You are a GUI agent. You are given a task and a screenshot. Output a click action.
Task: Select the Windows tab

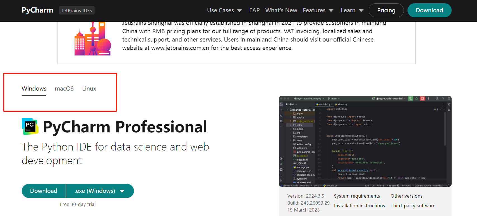(34, 89)
